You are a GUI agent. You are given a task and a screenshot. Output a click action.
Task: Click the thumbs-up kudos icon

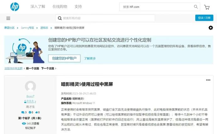pos(36,112)
